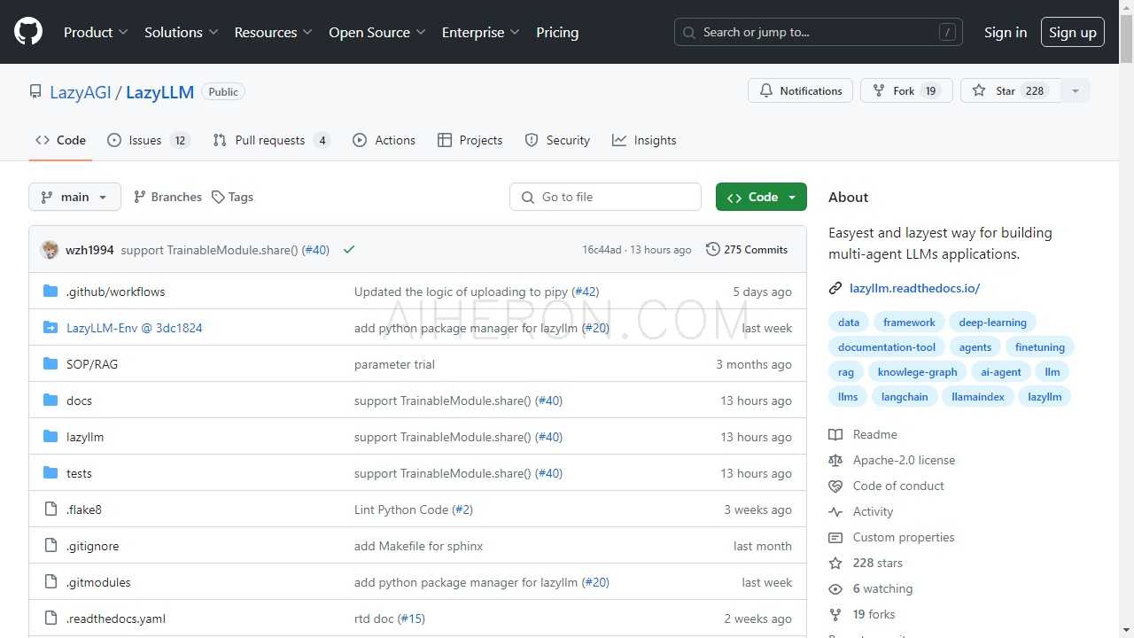Click the link chain icon beside lazyllm.readthedocs.io
Image resolution: width=1134 pixels, height=638 pixels.
point(835,288)
